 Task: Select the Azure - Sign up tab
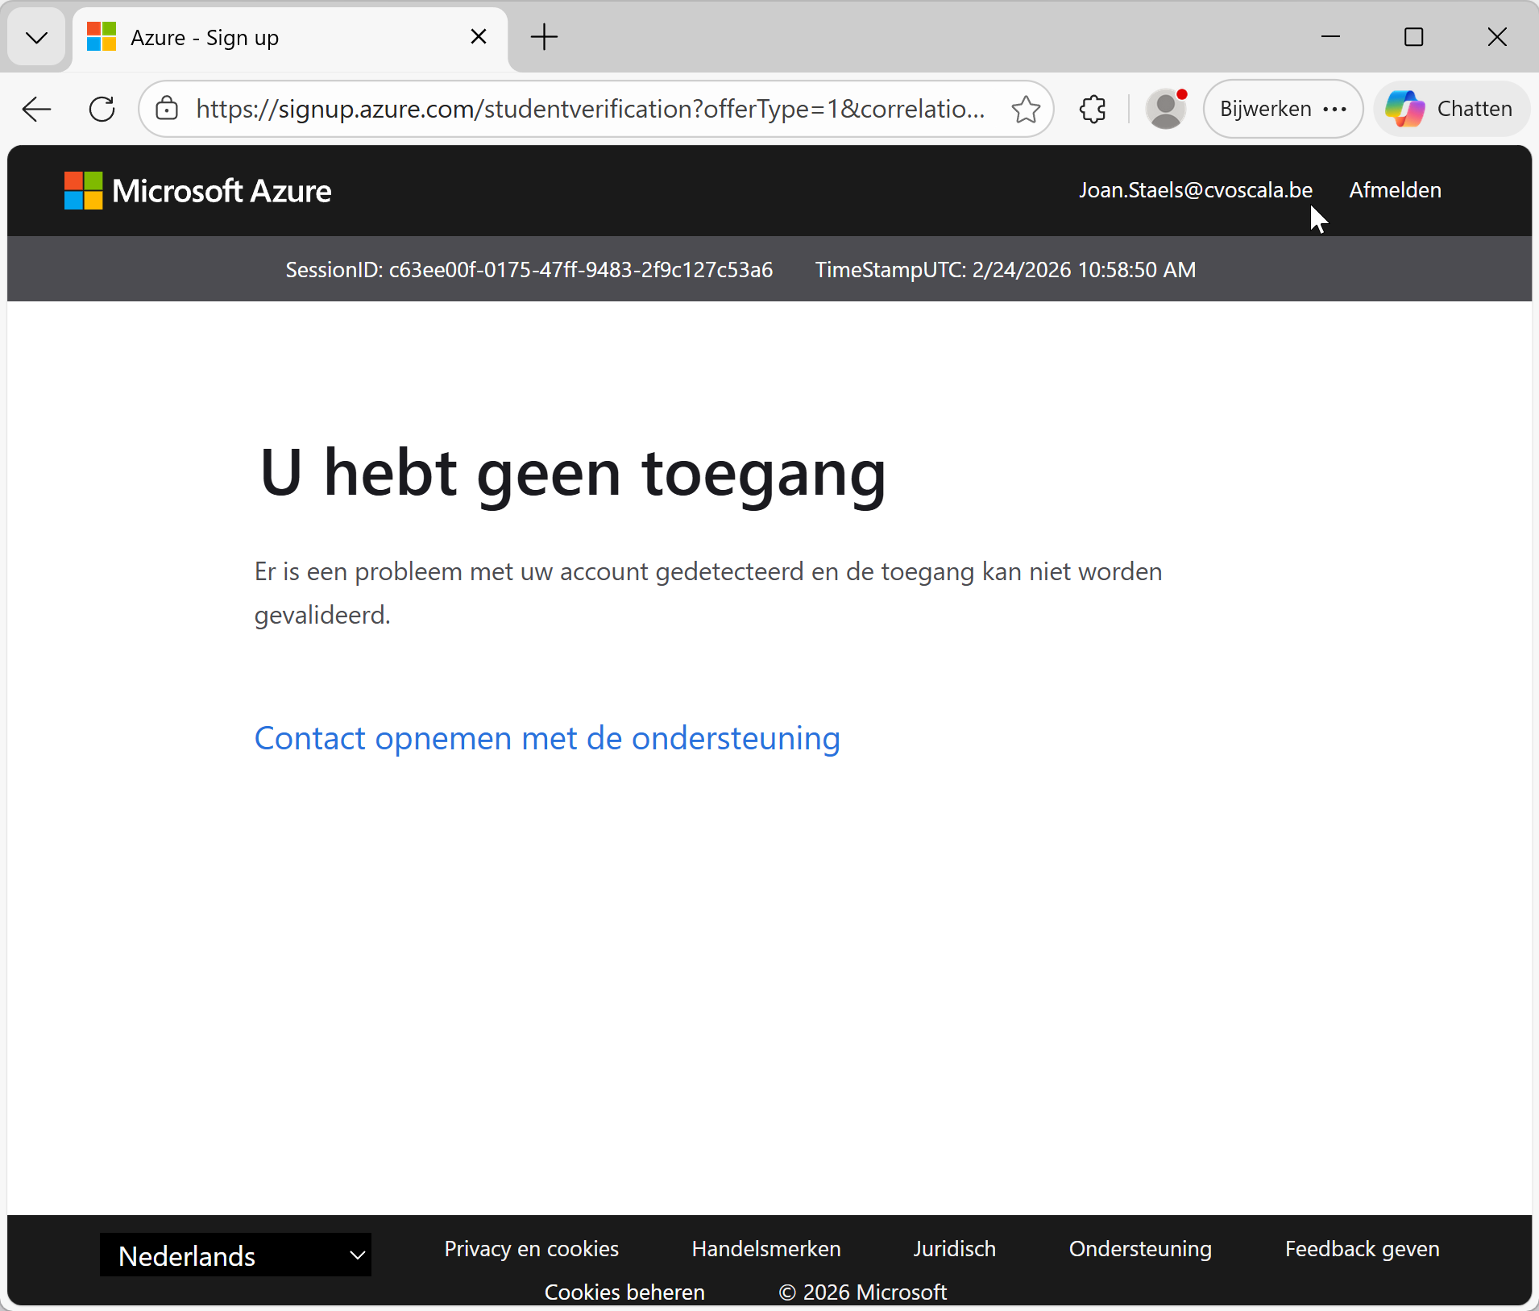click(x=290, y=38)
